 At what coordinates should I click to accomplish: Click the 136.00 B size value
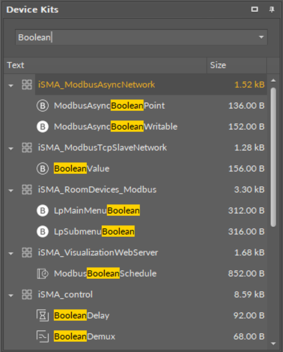[x=247, y=106]
